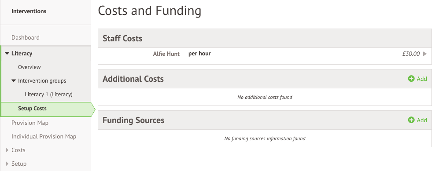
Task: Go to the Provision Map
Action: point(30,123)
